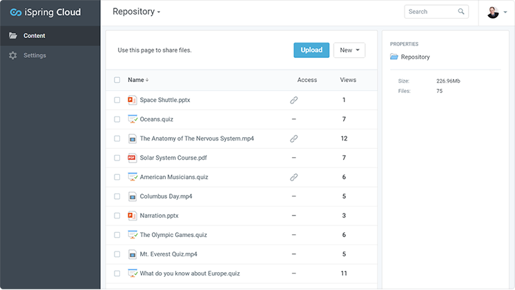The image size is (515, 290).
Task: Click the link icon for Space Shuttle.pptx
Action: 293,101
